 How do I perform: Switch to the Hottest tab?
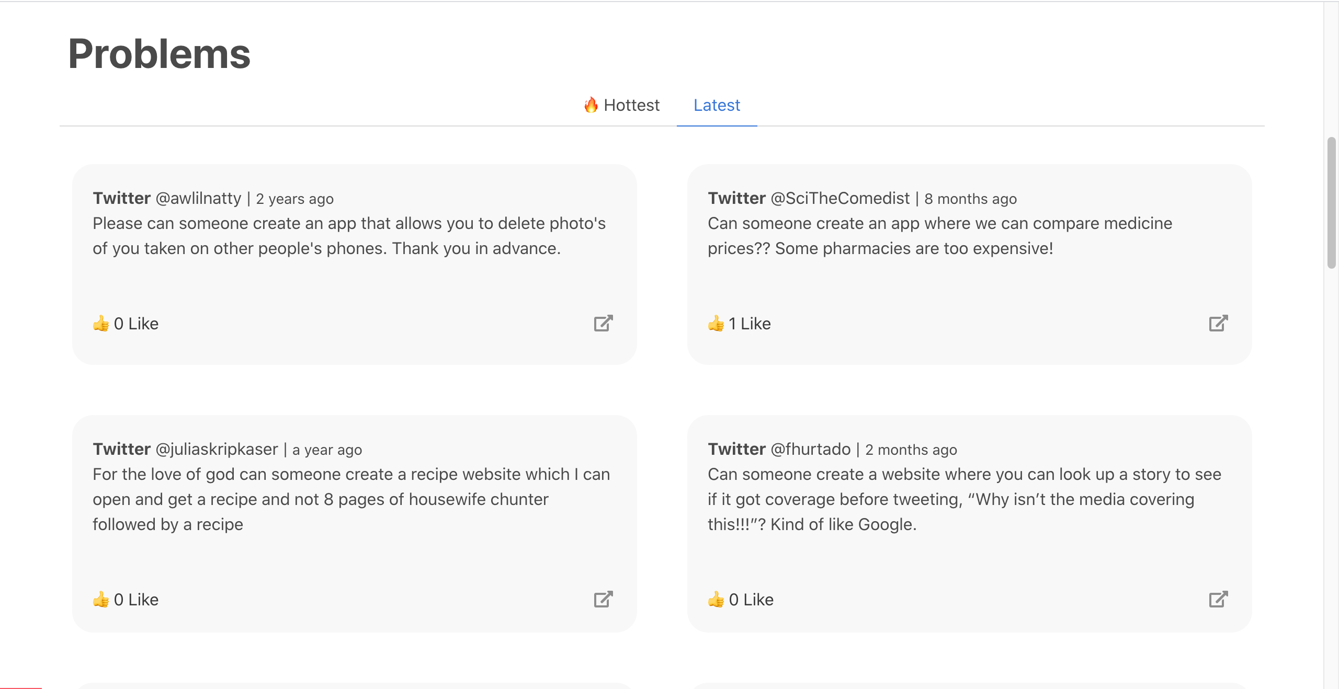[x=622, y=105]
